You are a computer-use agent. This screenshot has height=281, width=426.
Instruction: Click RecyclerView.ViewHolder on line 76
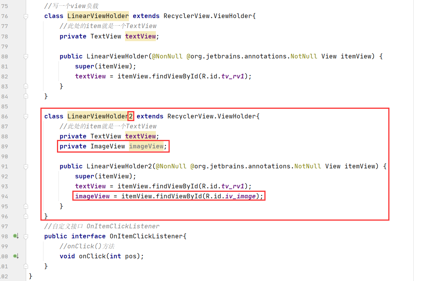pos(207,16)
